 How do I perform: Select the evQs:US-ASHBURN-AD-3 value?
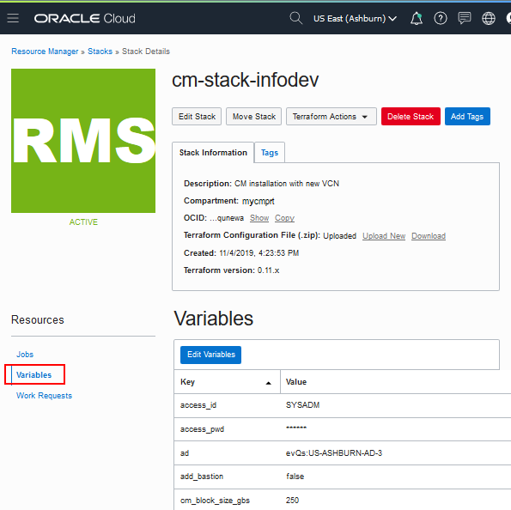click(334, 453)
